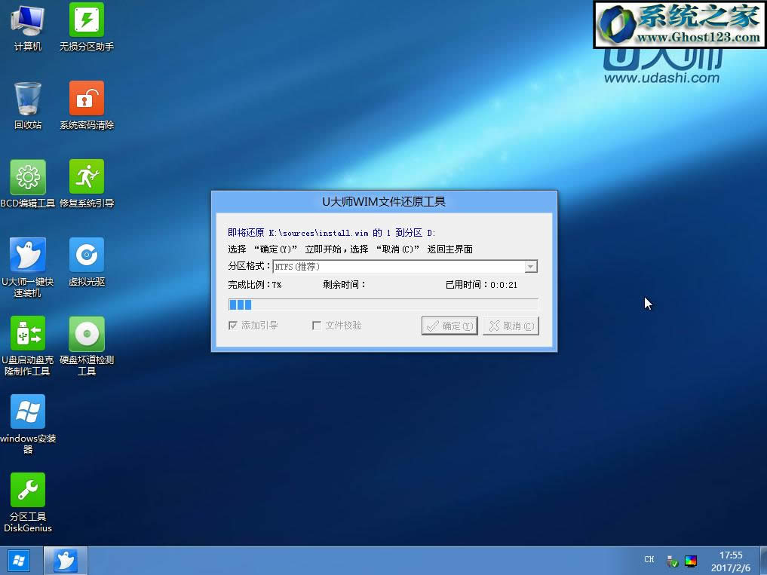Switch input language via CH tray indicator
Screen dimensions: 767x575
[x=649, y=560]
